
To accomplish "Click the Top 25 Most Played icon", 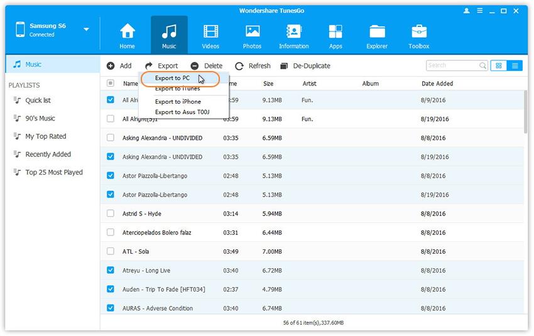I will 17,172.
